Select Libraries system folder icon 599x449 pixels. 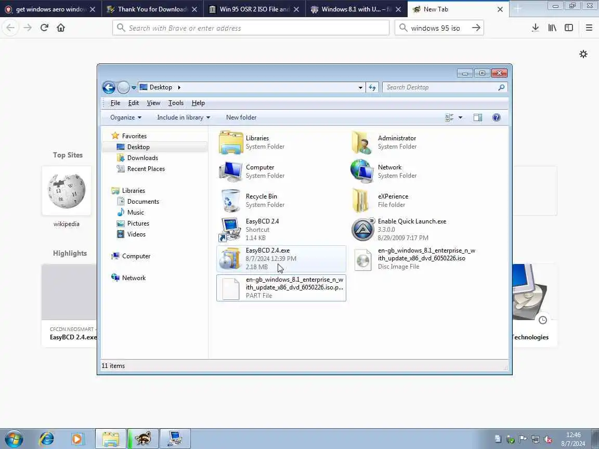231,142
